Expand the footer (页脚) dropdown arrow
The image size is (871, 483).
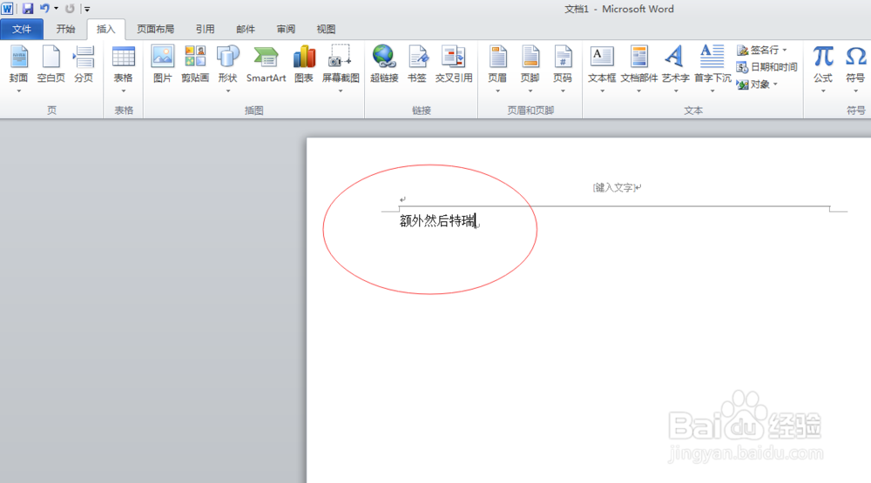[x=530, y=91]
